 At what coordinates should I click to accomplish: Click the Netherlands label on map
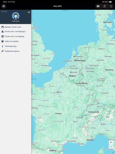pos(80,60)
